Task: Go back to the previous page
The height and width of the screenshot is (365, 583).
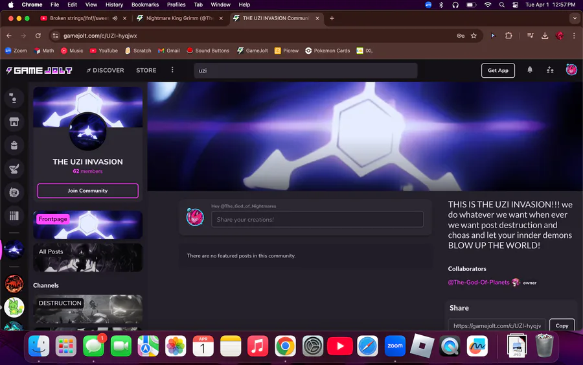Action: [x=9, y=36]
